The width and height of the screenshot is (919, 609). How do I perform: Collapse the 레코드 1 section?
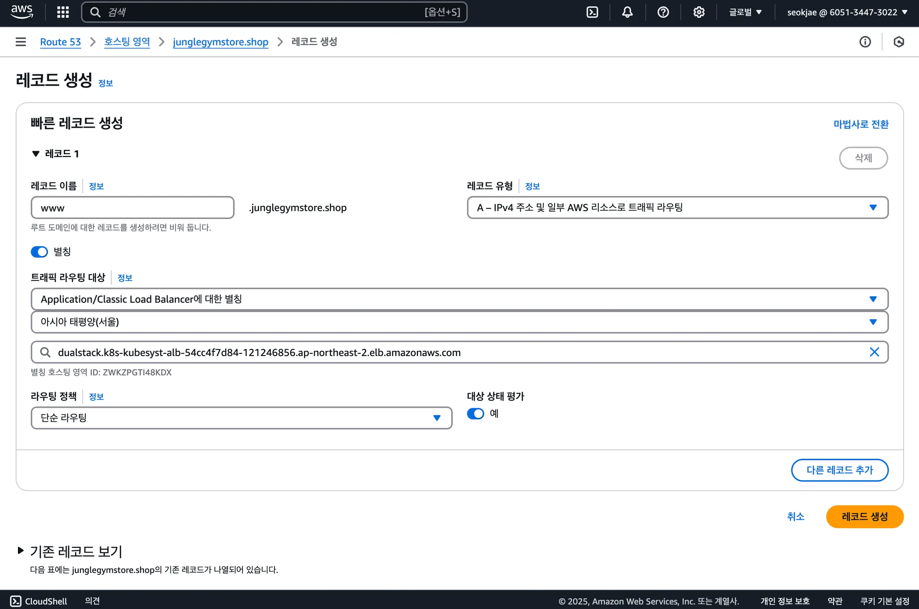click(36, 154)
